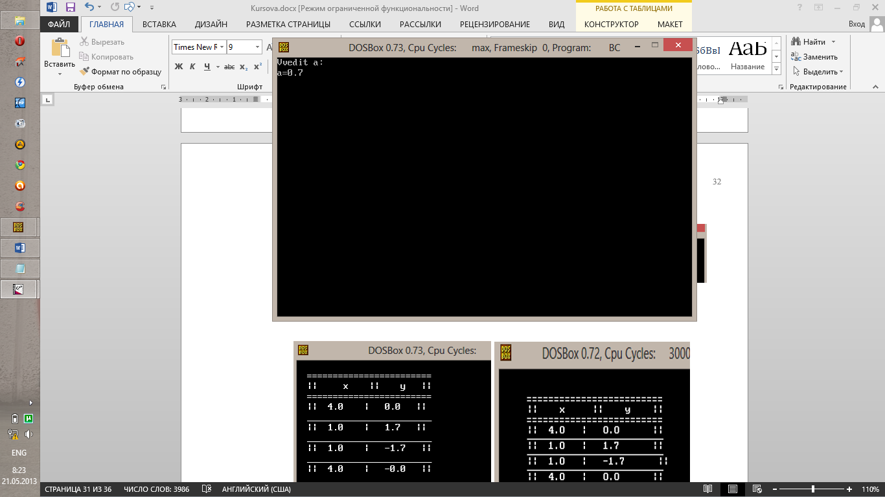This screenshot has height=497, width=885.
Task: Open proofing spell check icon in status bar
Action: 207,489
